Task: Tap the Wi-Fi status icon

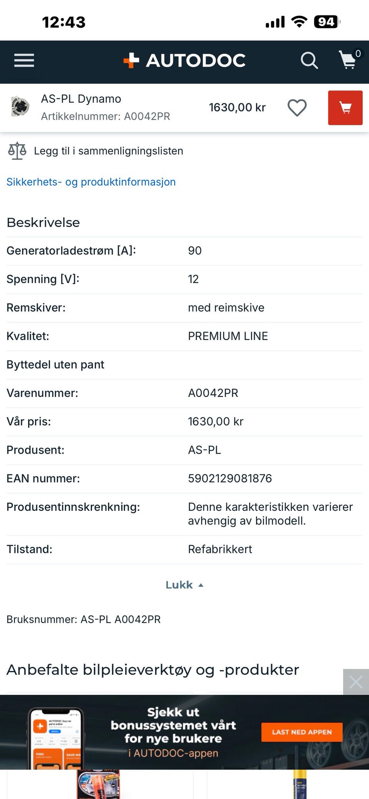Action: 299,22
